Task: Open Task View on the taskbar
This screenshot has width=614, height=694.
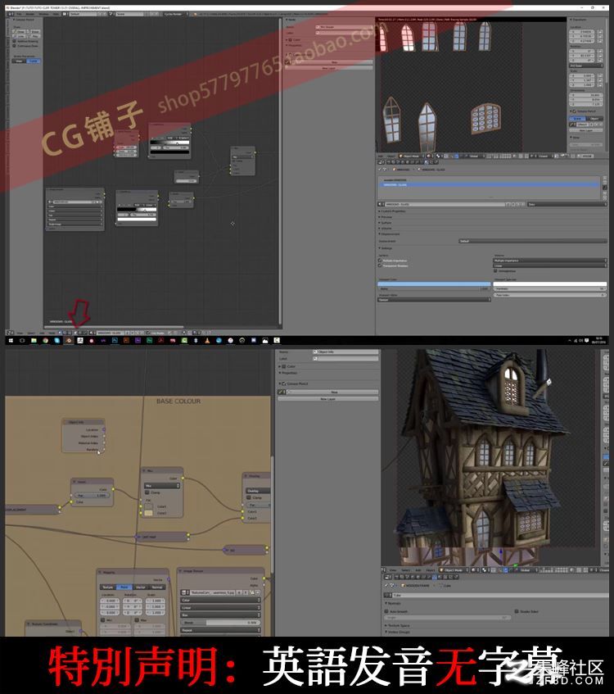Action: pyautogui.click(x=22, y=340)
